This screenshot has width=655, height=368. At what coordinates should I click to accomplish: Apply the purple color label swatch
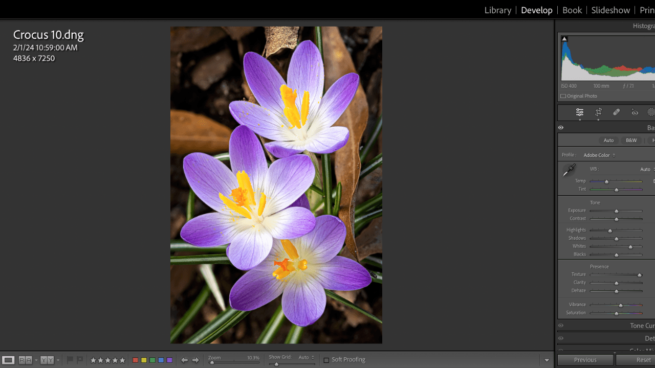tap(170, 360)
